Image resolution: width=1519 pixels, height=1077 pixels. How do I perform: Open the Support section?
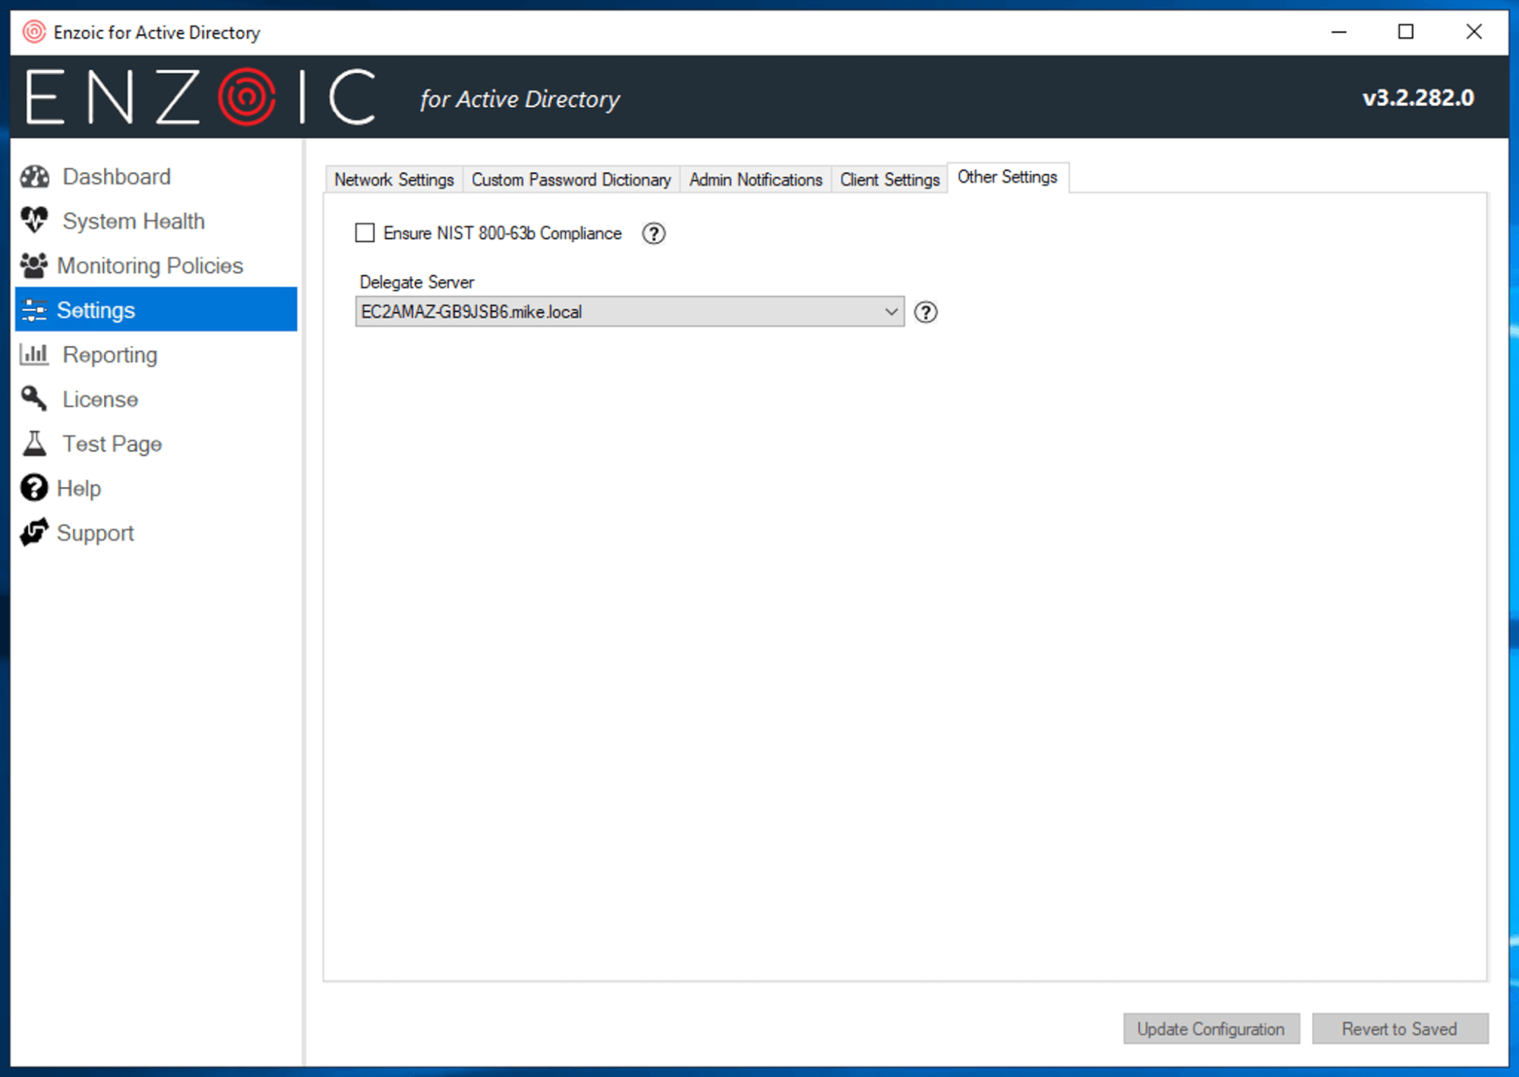pos(156,533)
